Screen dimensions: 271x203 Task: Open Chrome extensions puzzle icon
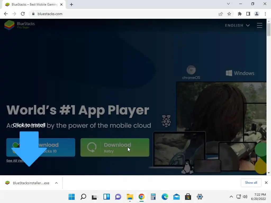point(240,14)
